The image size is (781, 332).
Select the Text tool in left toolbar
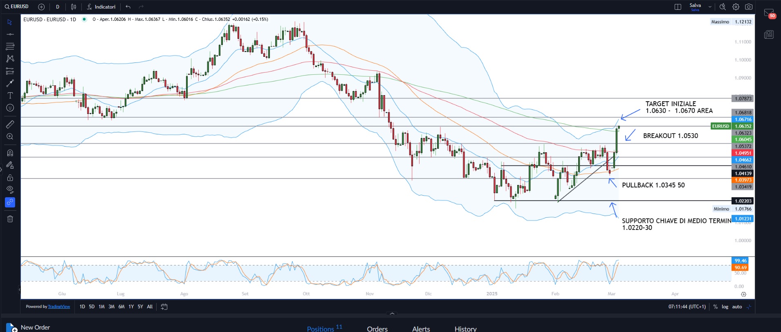10,96
